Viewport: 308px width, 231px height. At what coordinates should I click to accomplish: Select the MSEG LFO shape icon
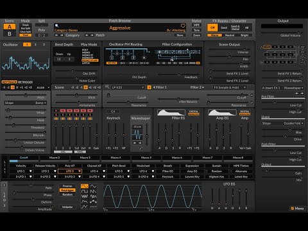(85, 207)
